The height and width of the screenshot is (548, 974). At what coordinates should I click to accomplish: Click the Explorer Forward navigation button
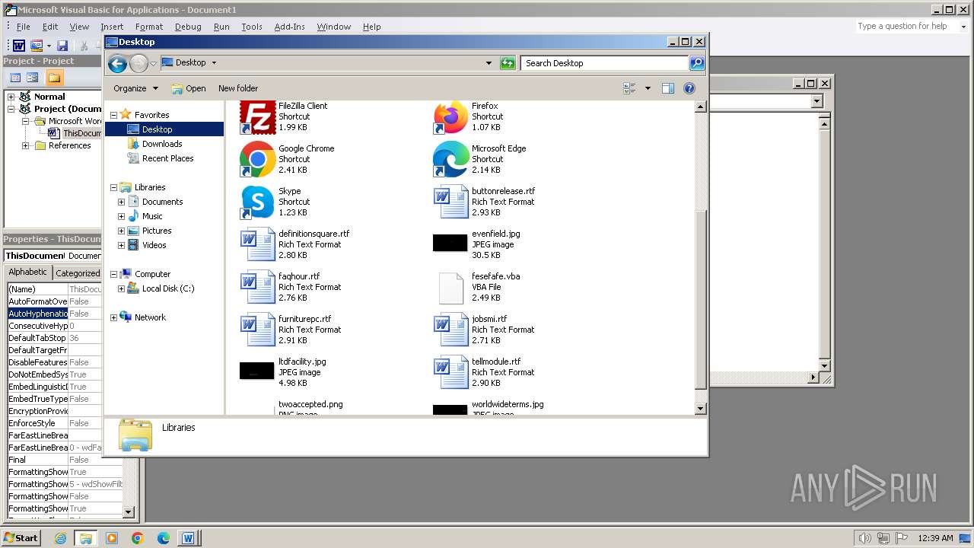138,63
